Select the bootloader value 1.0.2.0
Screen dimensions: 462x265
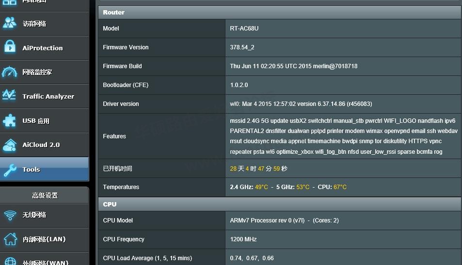(239, 85)
